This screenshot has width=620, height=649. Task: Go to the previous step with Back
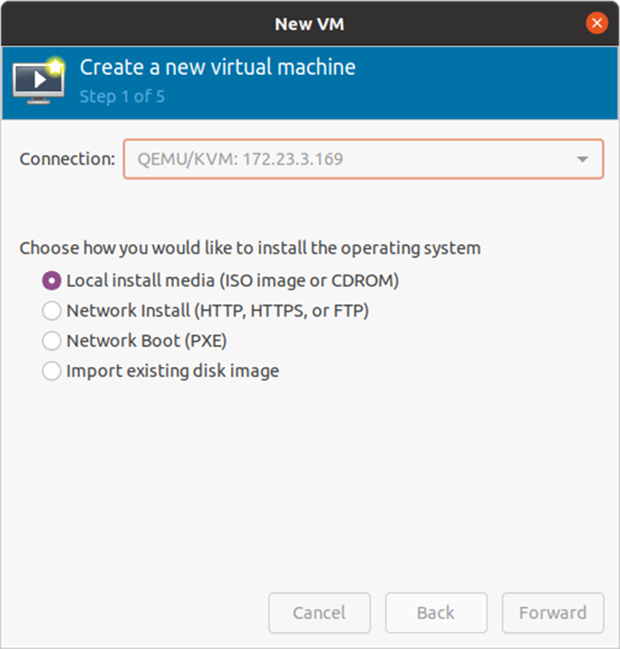pyautogui.click(x=436, y=613)
